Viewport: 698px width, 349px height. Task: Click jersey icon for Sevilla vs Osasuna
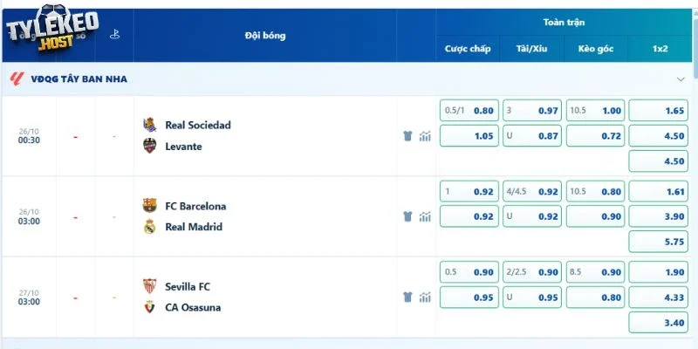(x=407, y=297)
